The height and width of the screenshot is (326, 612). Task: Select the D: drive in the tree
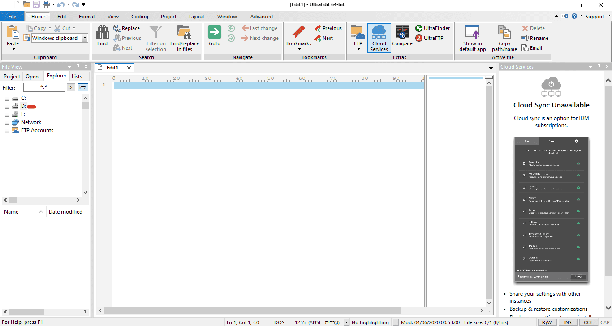(x=23, y=106)
